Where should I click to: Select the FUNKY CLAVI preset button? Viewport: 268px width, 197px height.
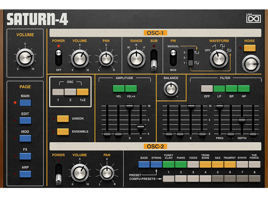click(x=169, y=165)
